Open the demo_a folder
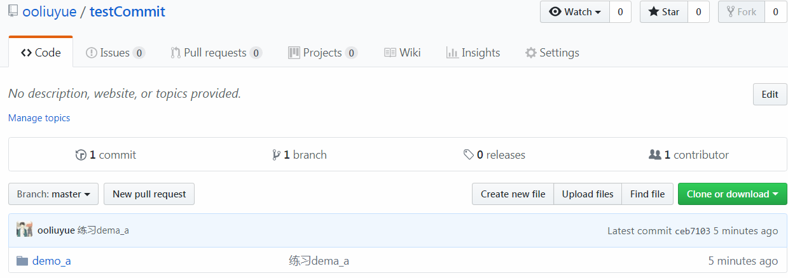Screen dimensions: 788x278 click(52, 261)
